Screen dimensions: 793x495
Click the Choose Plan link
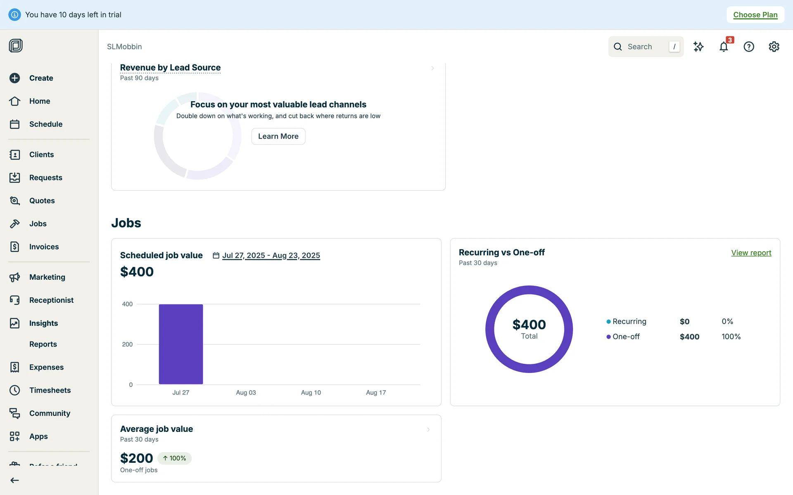755,15
